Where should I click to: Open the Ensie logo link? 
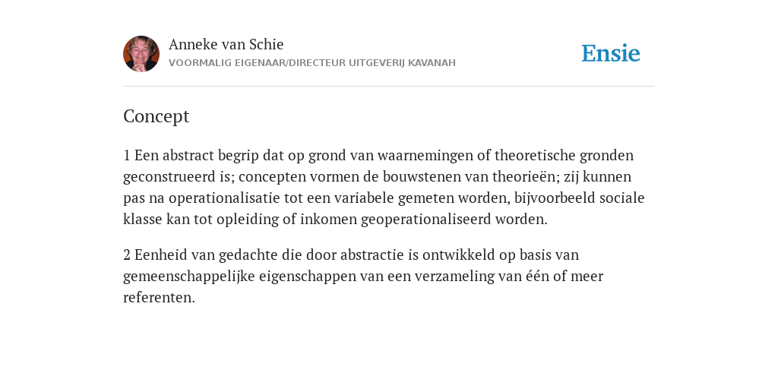click(x=611, y=53)
